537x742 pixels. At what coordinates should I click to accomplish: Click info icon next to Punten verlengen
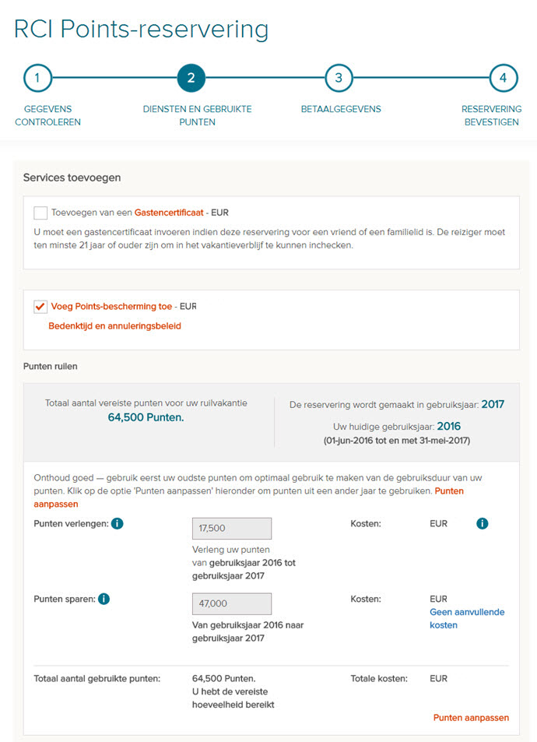pos(117,524)
